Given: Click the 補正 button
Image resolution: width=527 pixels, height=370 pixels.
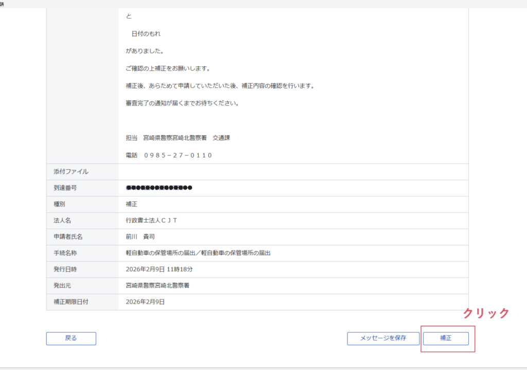Looking at the screenshot, I should pyautogui.click(x=446, y=338).
